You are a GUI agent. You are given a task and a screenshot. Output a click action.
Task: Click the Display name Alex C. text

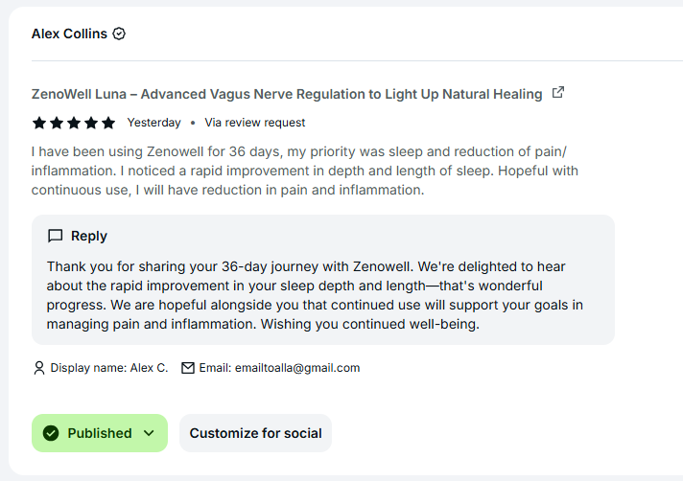[109, 368]
